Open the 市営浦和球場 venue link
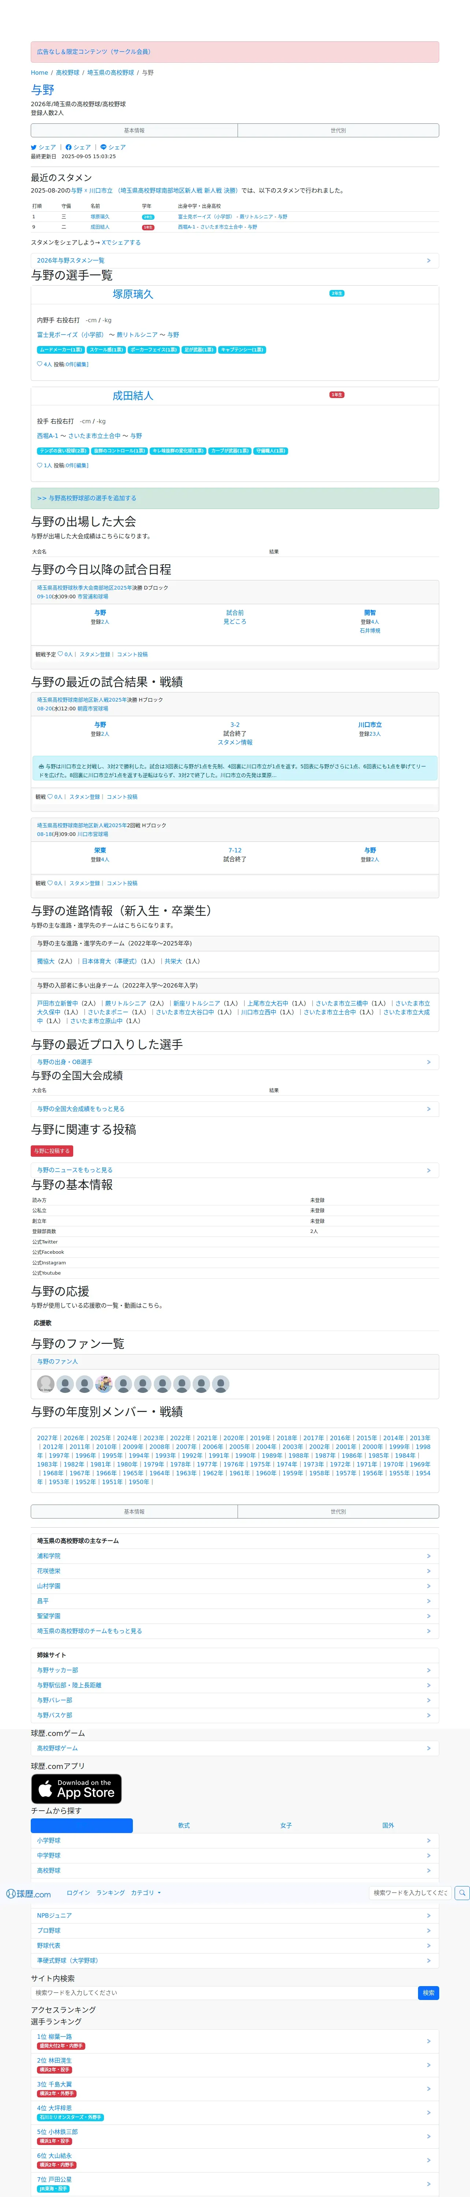Image resolution: width=470 pixels, height=2197 pixels. click(93, 597)
